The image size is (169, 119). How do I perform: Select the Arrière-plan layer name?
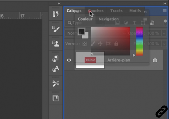[x=119, y=60]
